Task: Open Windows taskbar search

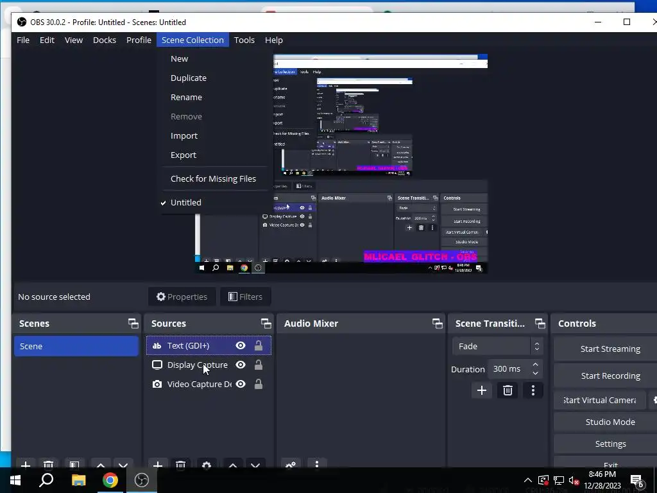Action: click(46, 480)
